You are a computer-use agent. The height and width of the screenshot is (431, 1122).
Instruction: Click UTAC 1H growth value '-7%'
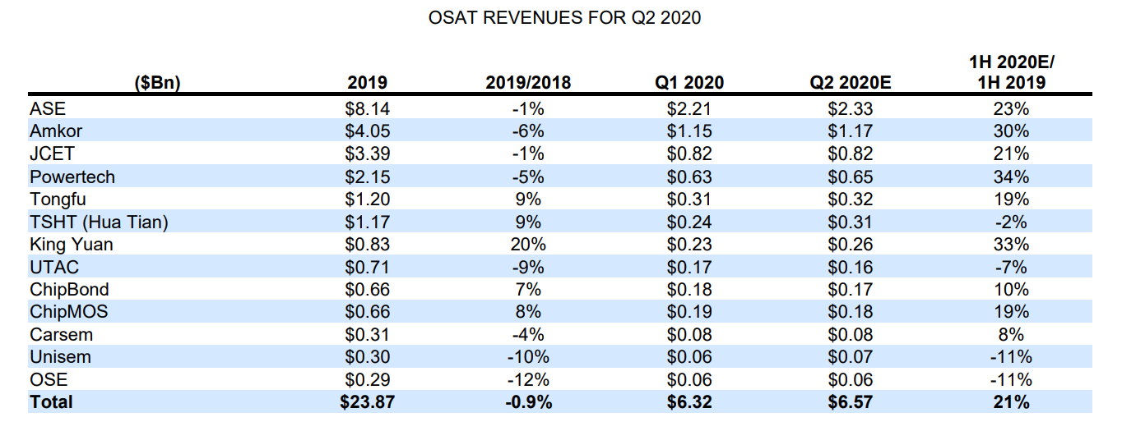[x=1012, y=267]
